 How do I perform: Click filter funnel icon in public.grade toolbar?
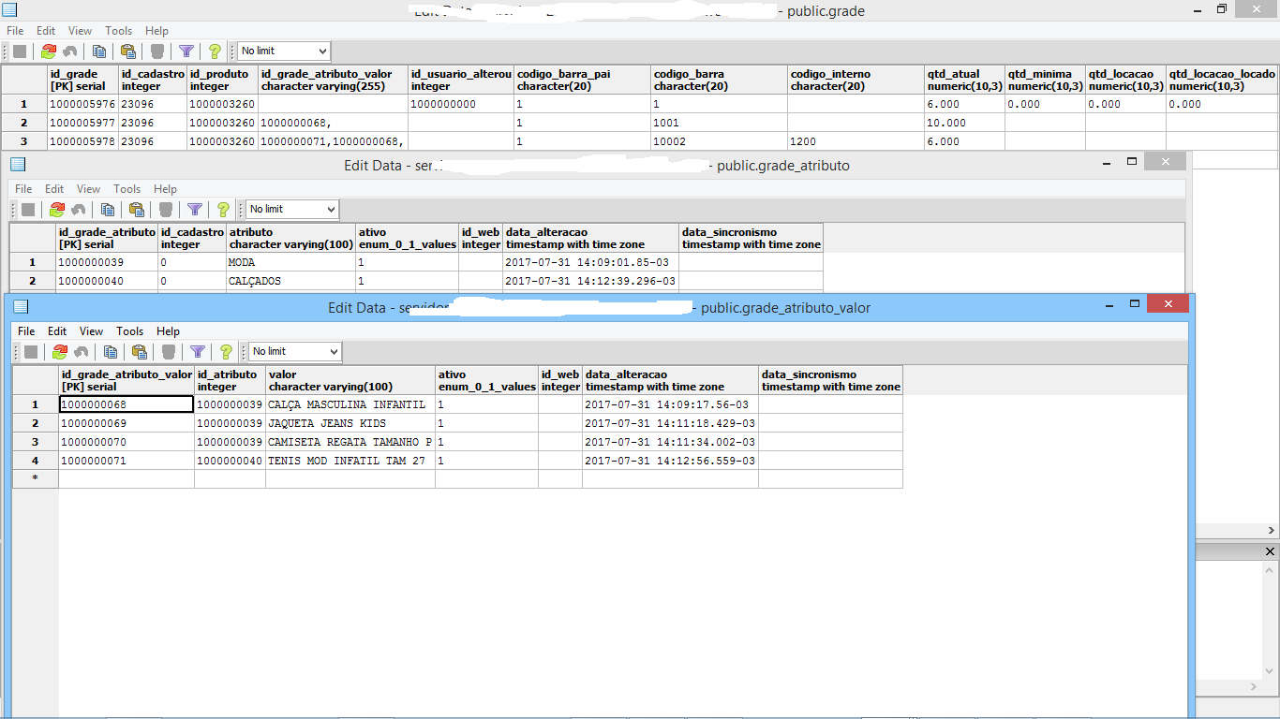click(186, 51)
